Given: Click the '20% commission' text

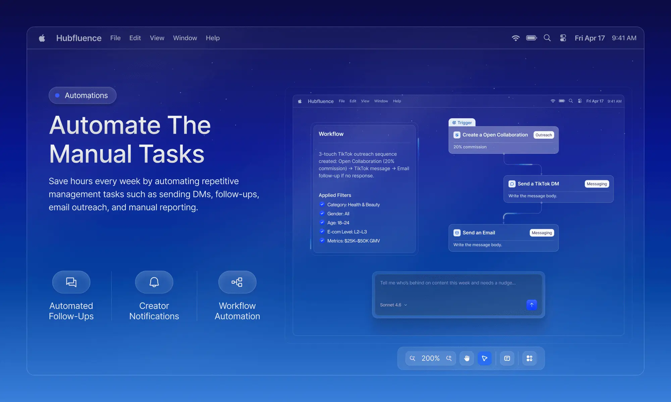Looking at the screenshot, I should click(x=470, y=147).
